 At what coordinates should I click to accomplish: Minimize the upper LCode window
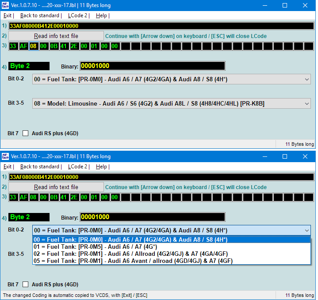264,5
